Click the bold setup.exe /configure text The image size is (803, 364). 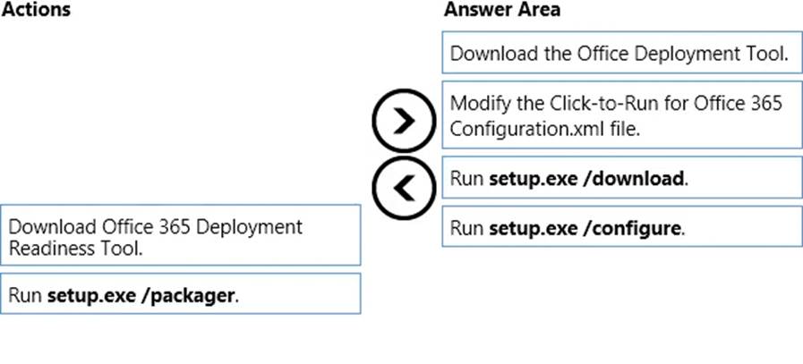(x=585, y=227)
